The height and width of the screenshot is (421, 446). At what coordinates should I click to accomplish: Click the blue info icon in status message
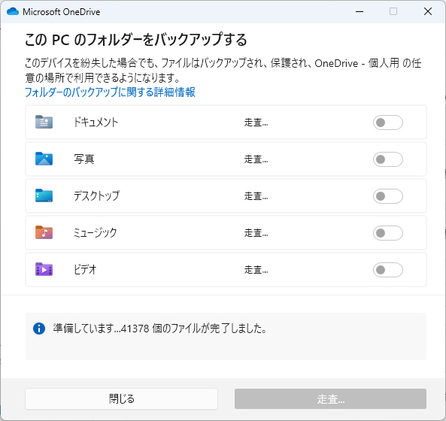[39, 329]
